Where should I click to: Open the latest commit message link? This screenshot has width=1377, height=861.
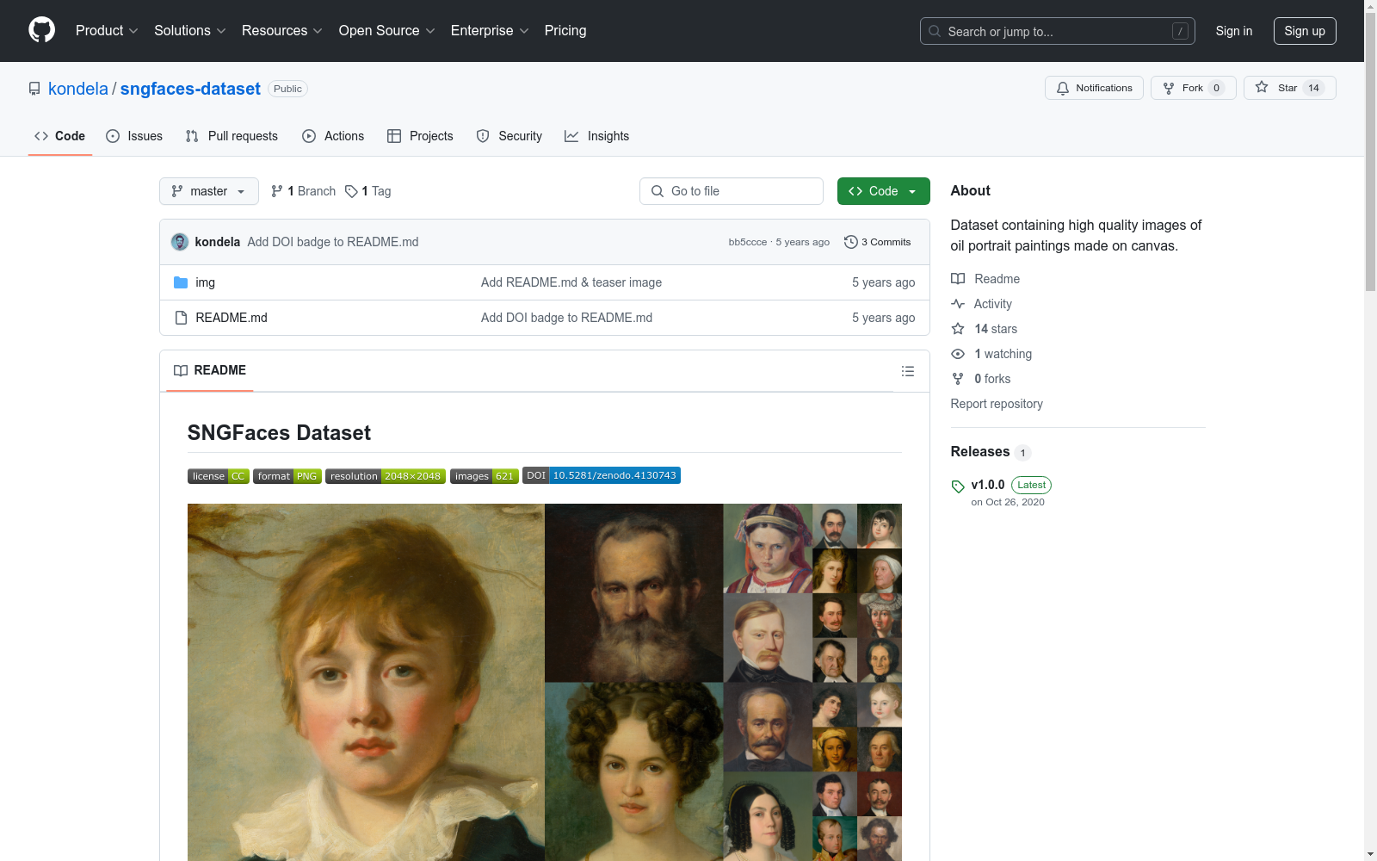coord(333,242)
